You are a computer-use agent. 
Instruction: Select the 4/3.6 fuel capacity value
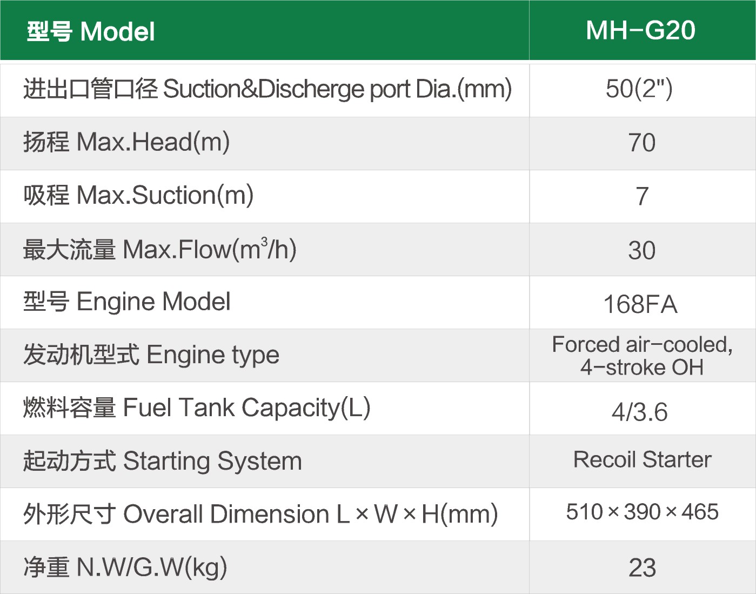(x=640, y=412)
